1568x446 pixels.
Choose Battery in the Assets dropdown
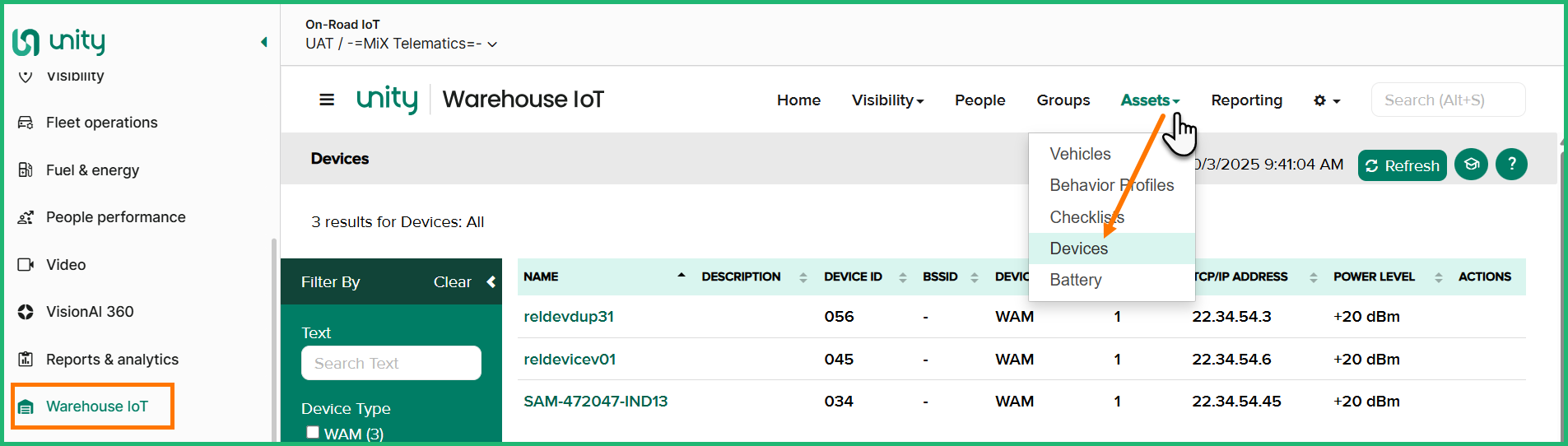pos(1075,280)
